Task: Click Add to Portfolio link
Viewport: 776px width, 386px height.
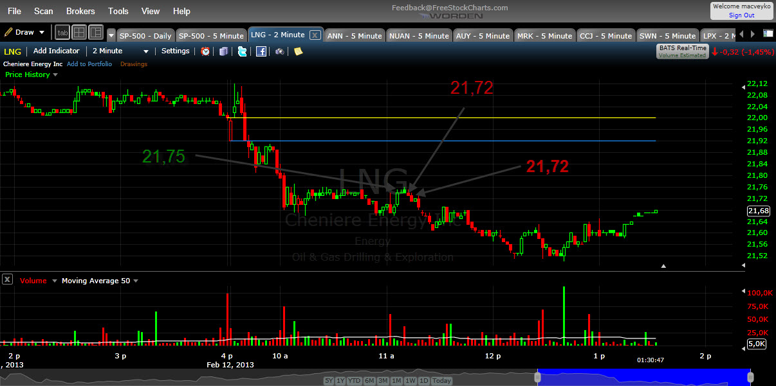Action: pos(89,64)
